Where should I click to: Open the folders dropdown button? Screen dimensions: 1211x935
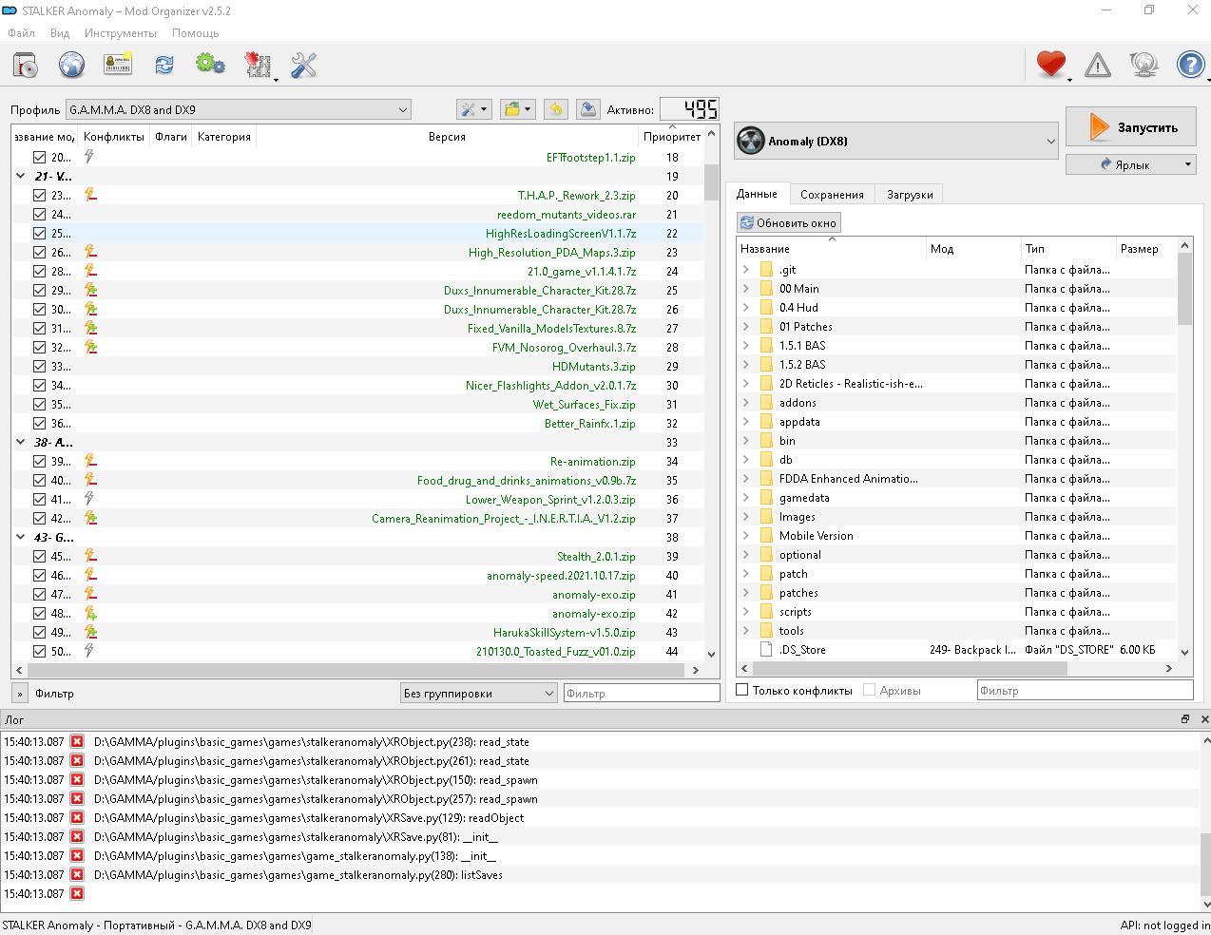click(517, 109)
